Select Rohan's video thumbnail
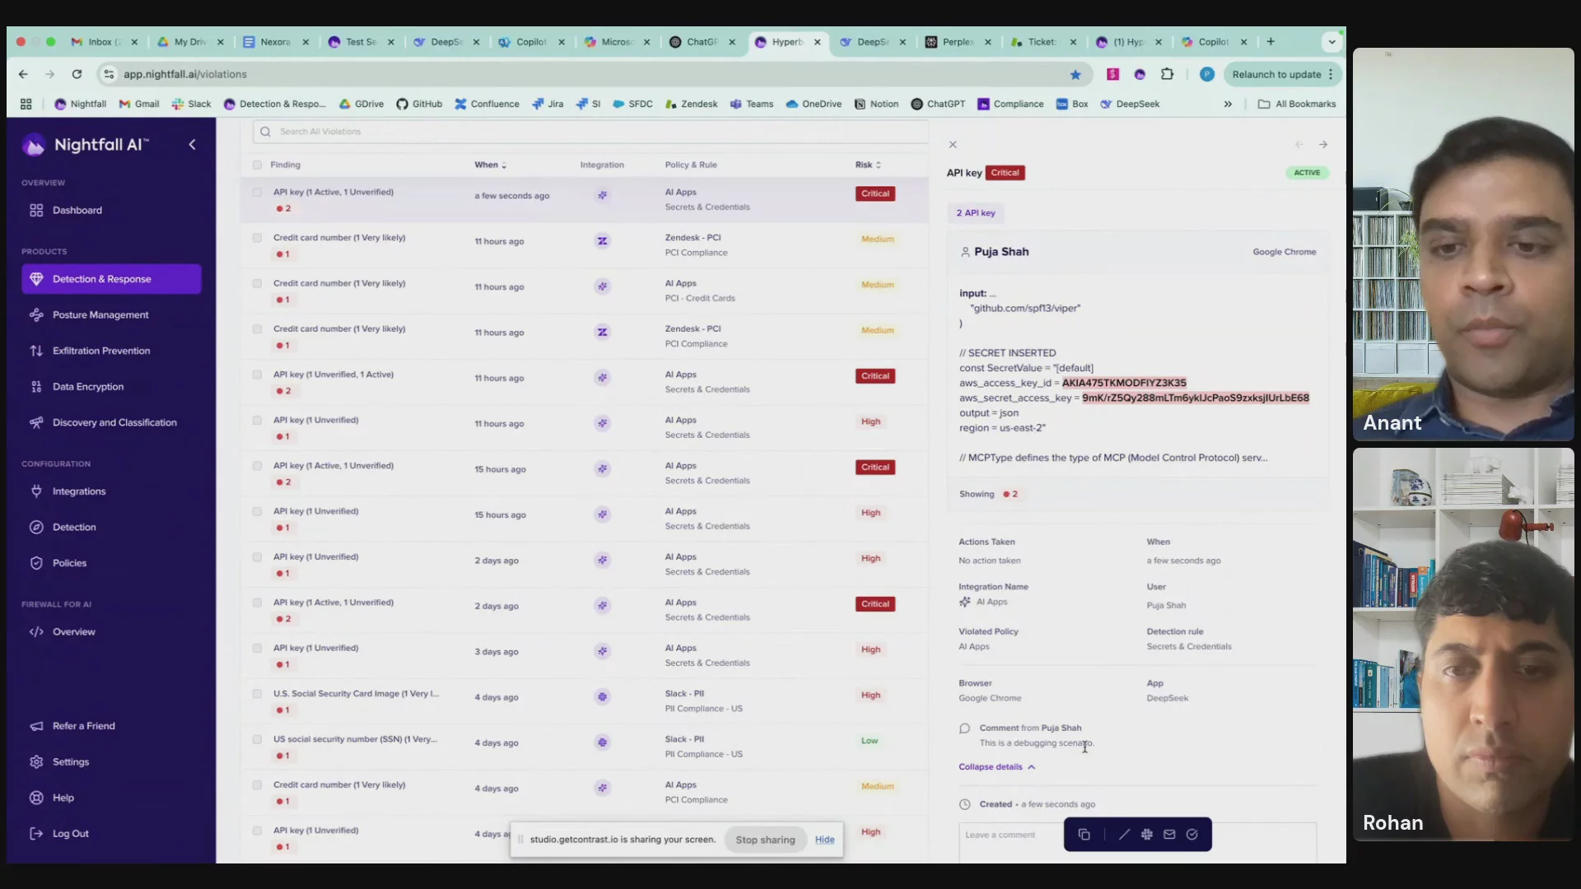 pyautogui.click(x=1463, y=645)
